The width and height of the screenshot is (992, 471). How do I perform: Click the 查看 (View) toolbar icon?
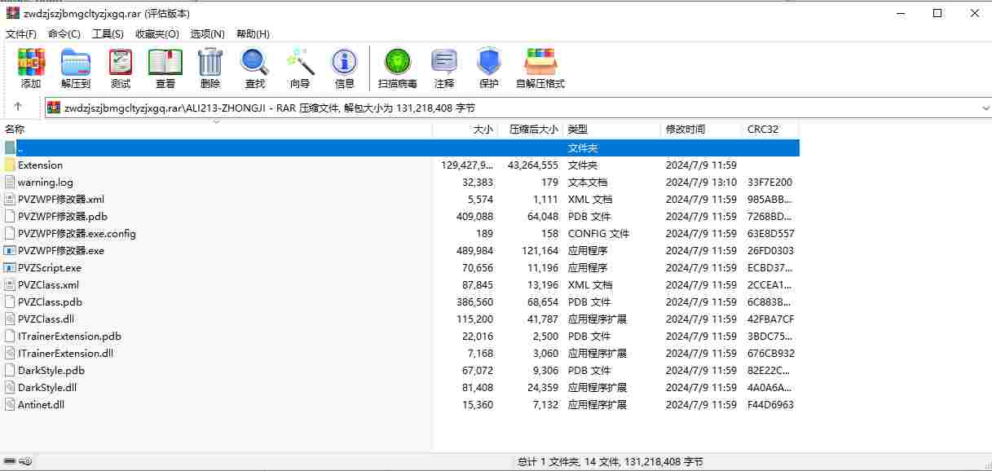(165, 61)
